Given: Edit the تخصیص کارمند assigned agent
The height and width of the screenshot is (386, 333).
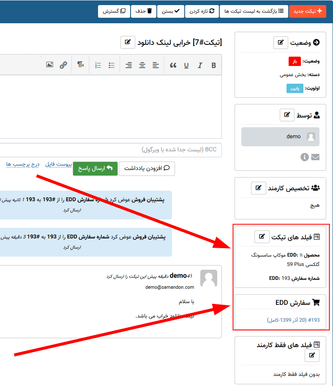Looking at the screenshot, I should click(x=259, y=188).
